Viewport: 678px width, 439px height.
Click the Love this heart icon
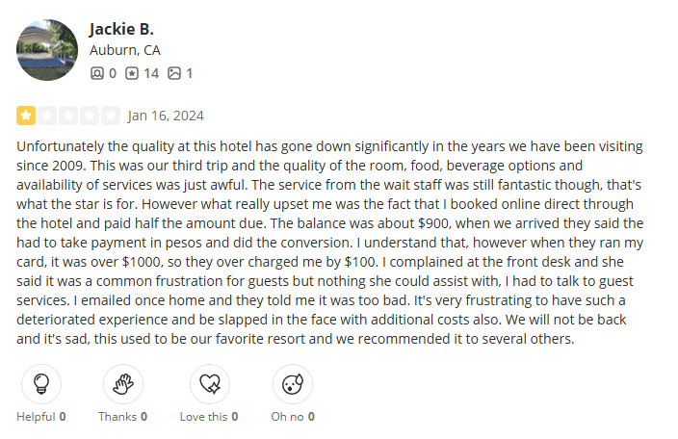pos(210,384)
